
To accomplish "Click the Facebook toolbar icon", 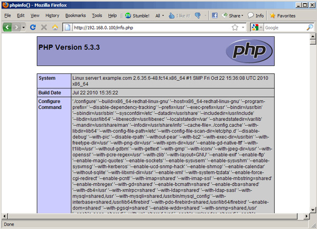I will [x=215, y=15].
